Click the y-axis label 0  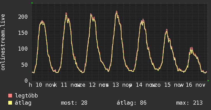[26, 81]
